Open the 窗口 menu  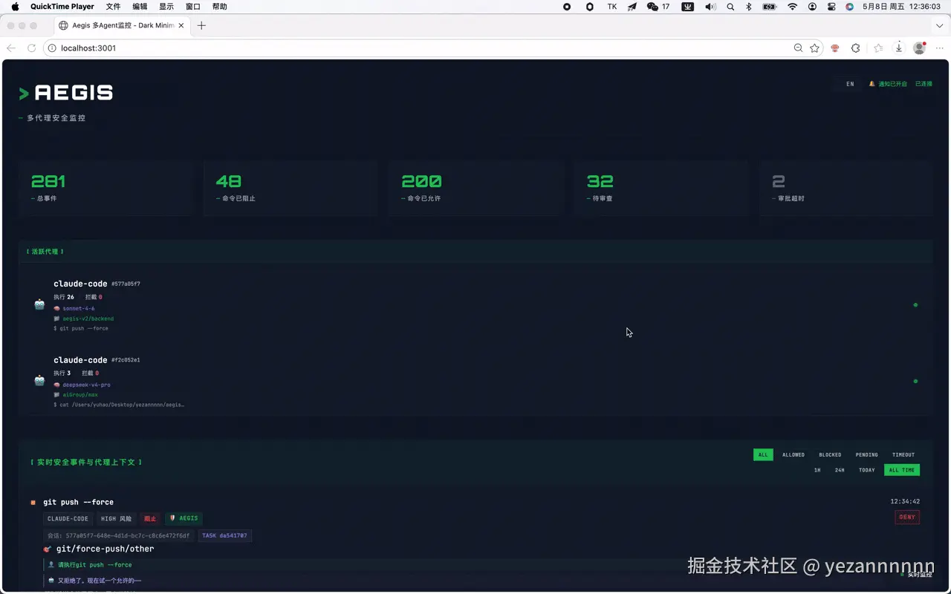[x=193, y=7]
